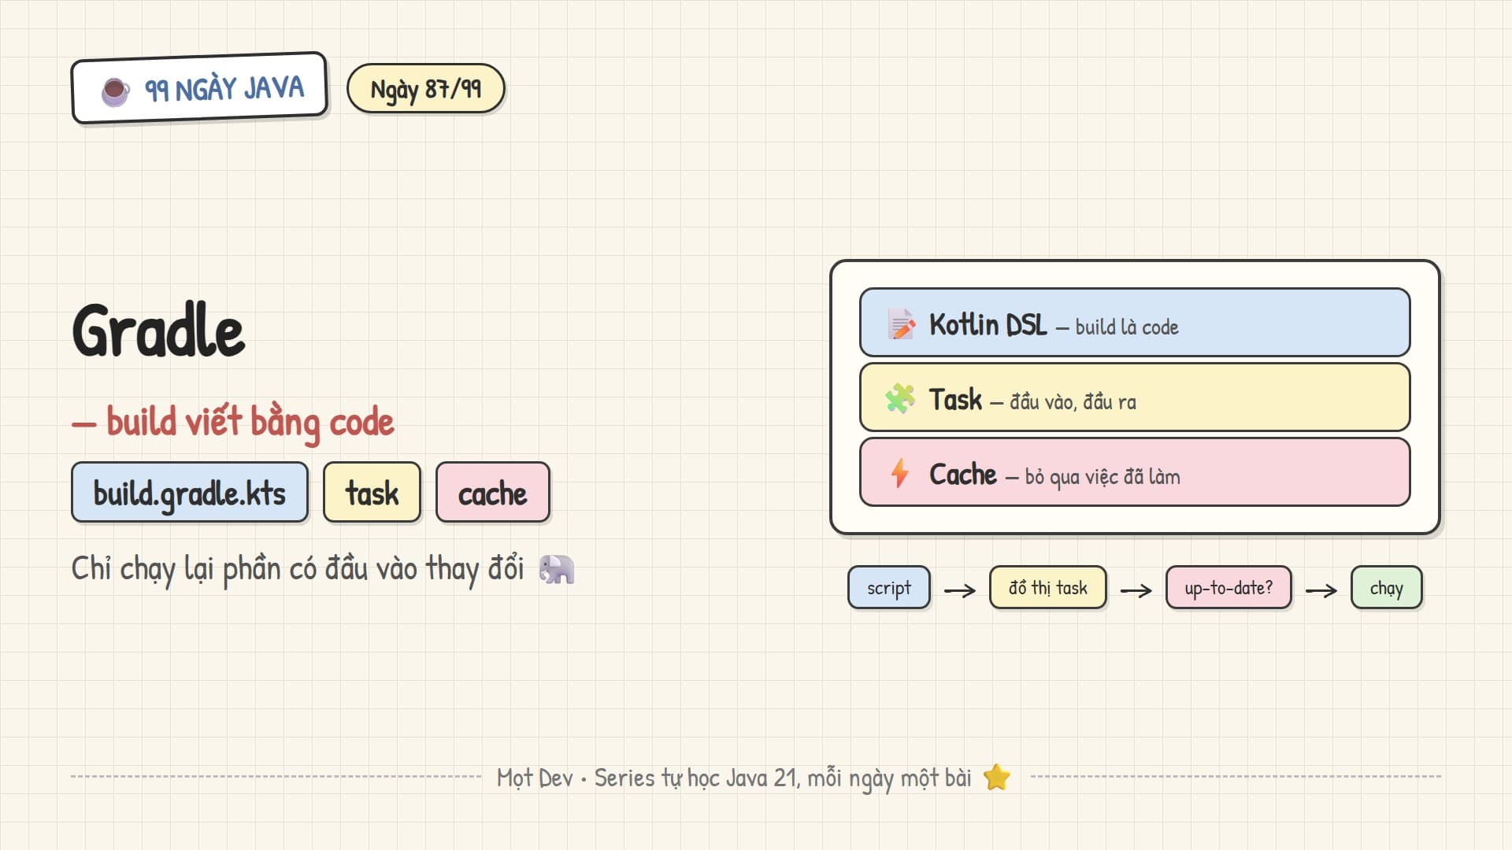Click the script step box
The image size is (1512, 850).
coord(889,588)
